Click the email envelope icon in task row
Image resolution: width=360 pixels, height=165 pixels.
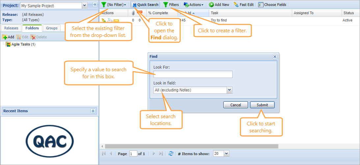coord(116,21)
